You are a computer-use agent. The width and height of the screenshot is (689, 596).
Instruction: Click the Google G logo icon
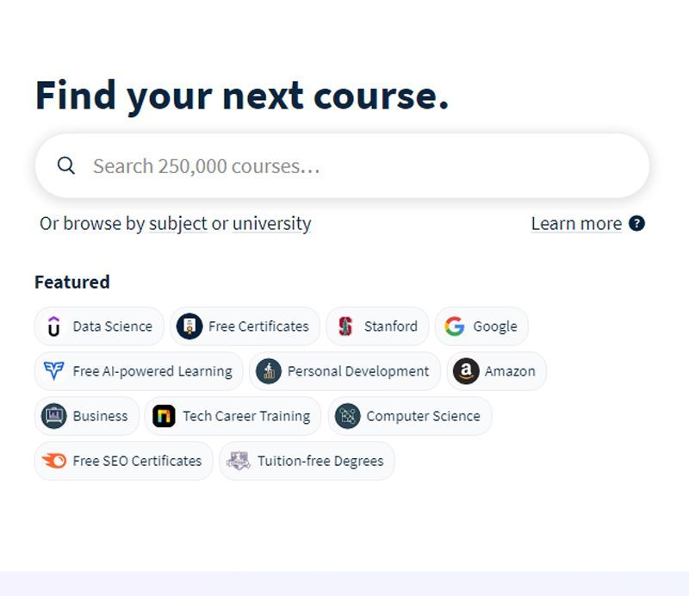click(x=455, y=326)
